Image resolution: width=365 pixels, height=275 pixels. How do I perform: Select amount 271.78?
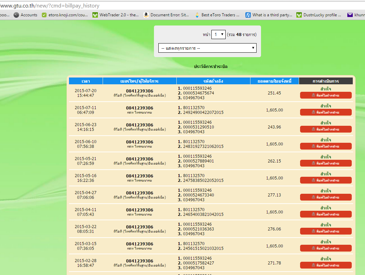click(x=274, y=263)
